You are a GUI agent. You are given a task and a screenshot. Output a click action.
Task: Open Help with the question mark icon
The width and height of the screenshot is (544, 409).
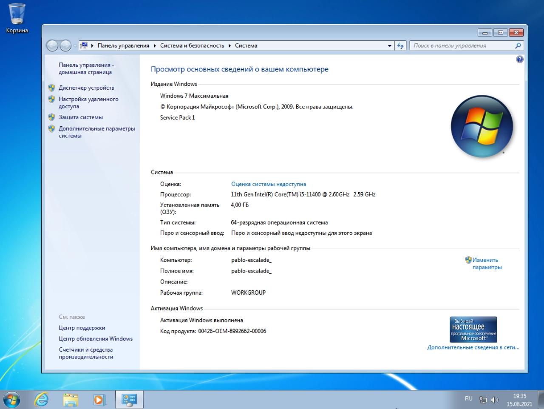519,60
